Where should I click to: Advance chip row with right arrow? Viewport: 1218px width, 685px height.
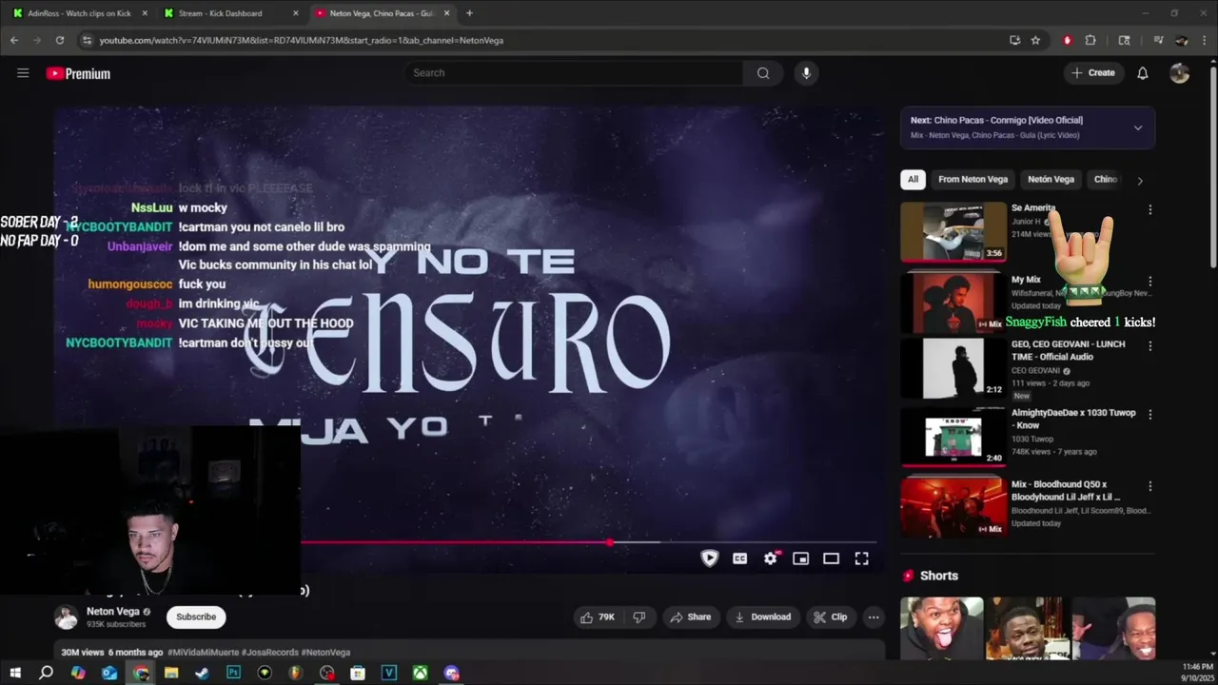click(x=1140, y=180)
